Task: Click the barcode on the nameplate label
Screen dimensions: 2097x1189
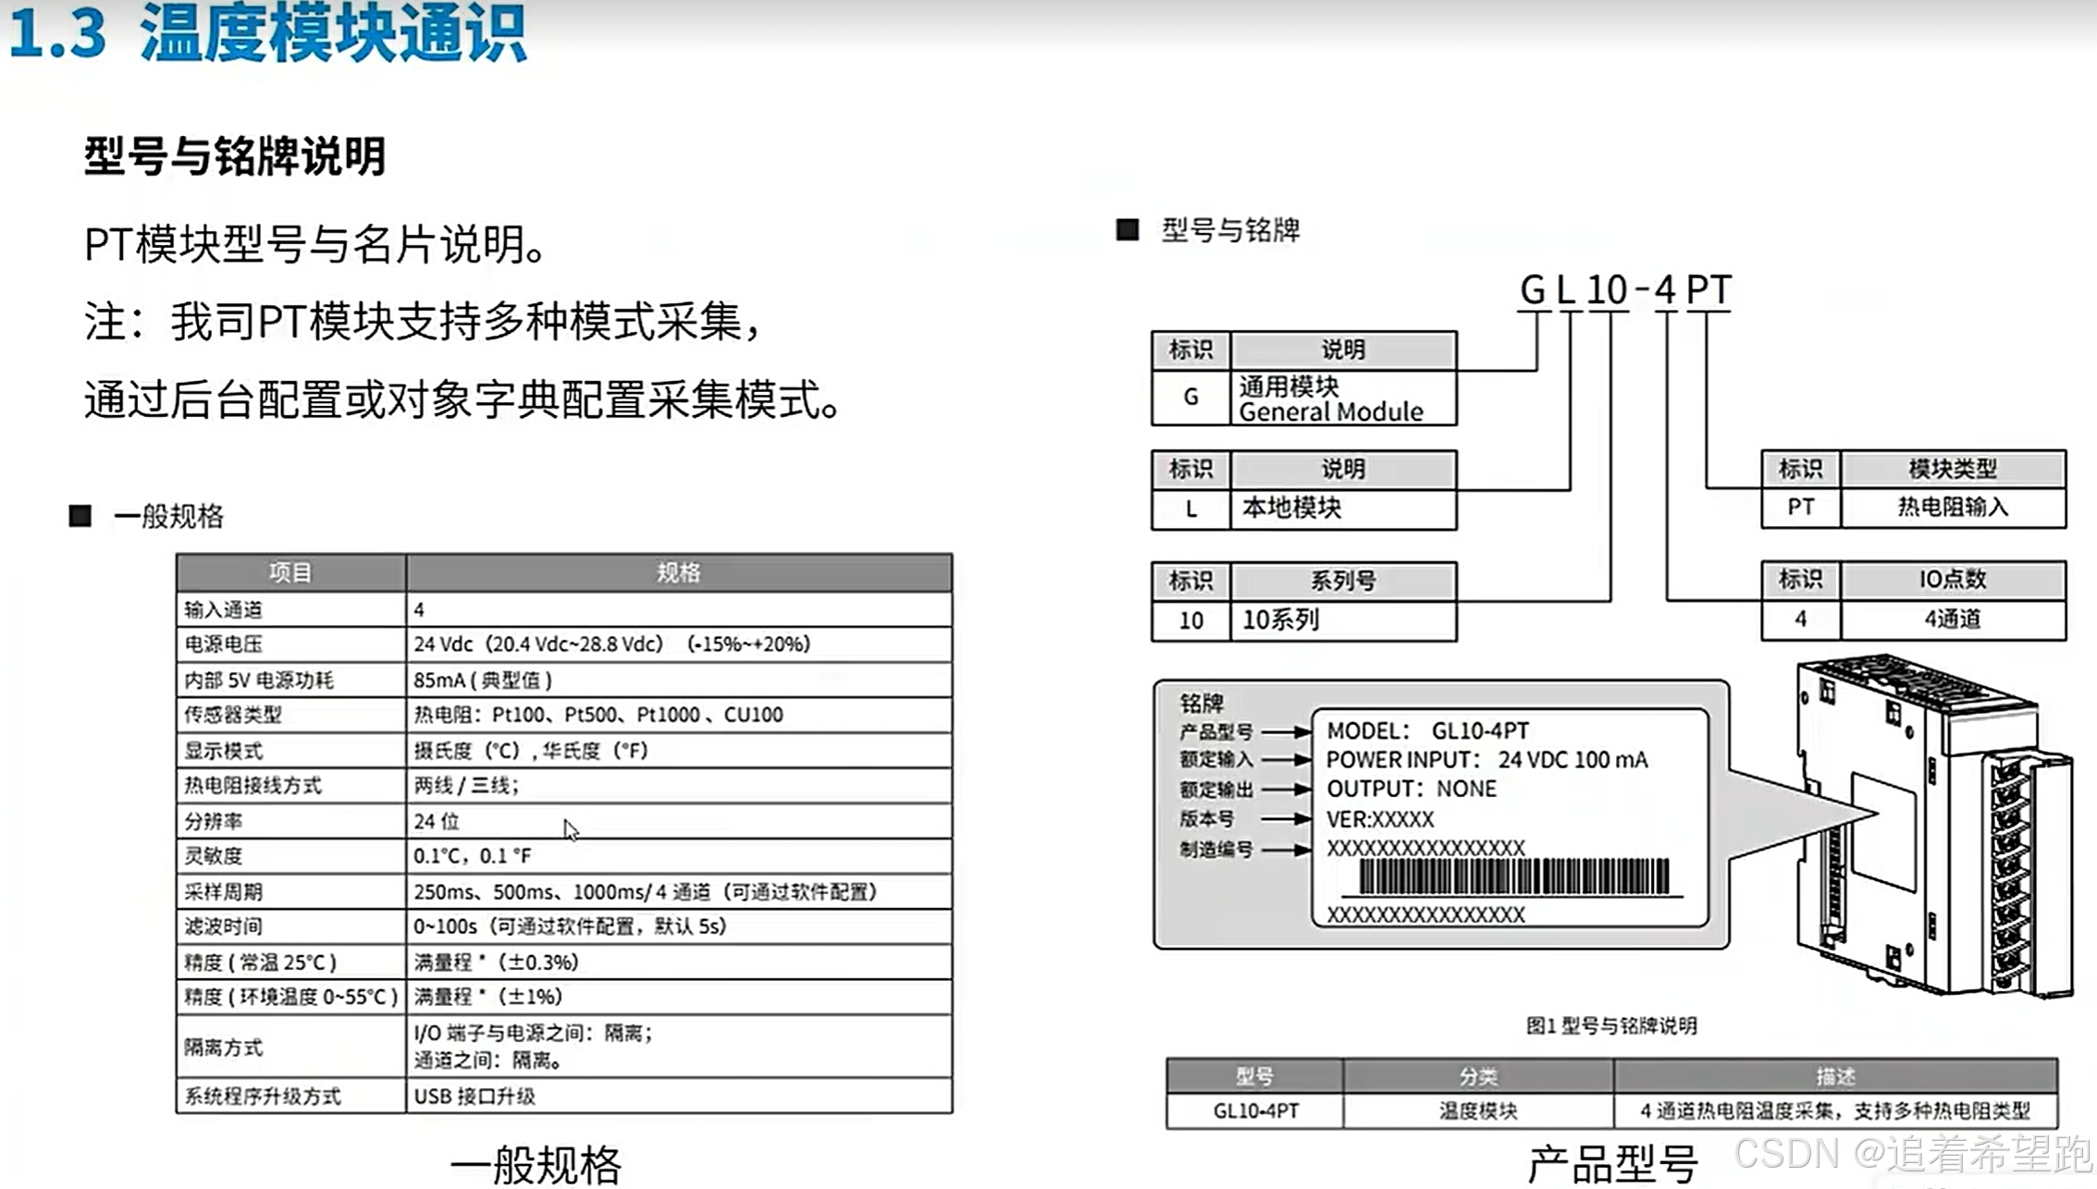Action: coord(1513,876)
